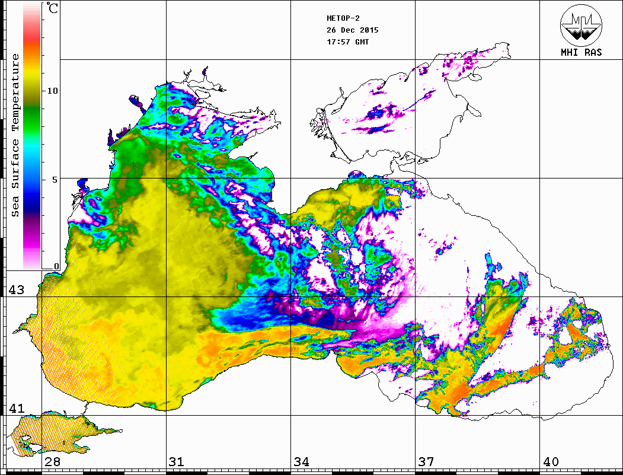
Task: Click the '10' tick label on legend
Action: (52, 91)
